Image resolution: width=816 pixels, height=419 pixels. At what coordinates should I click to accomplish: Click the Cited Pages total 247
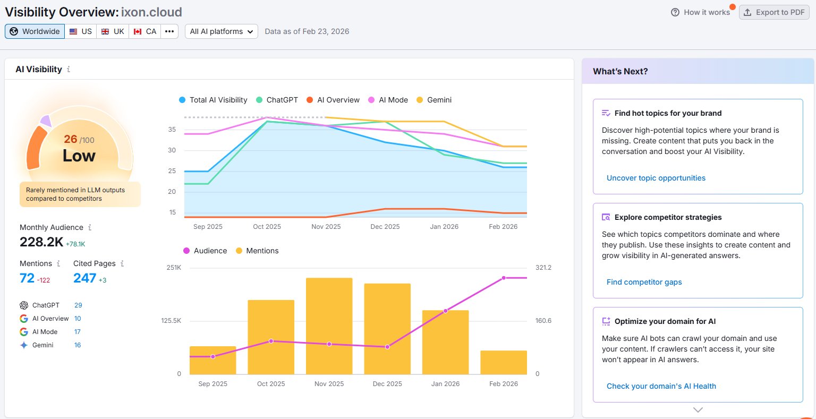[84, 278]
